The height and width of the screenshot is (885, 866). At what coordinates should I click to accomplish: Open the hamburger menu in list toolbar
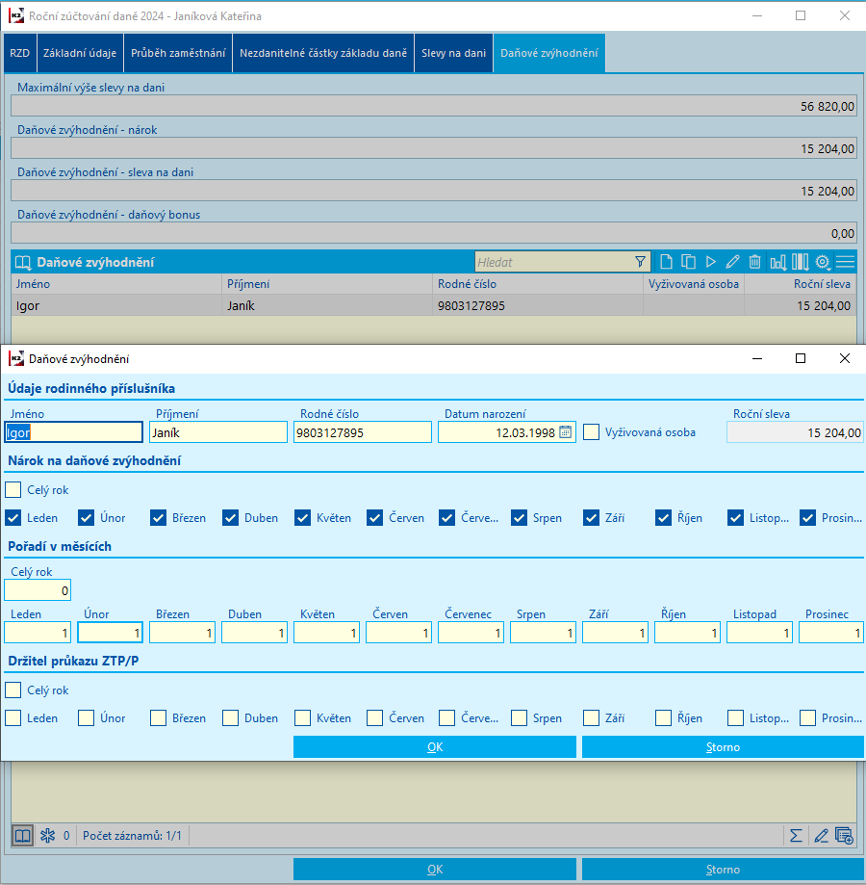pyautogui.click(x=845, y=262)
